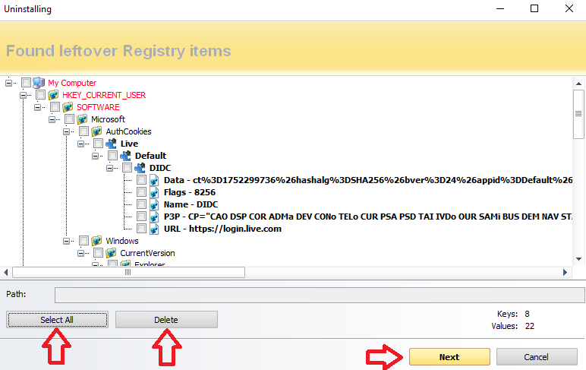Click the DIDC key puzzle icon
This screenshot has width=586, height=370.
point(140,168)
